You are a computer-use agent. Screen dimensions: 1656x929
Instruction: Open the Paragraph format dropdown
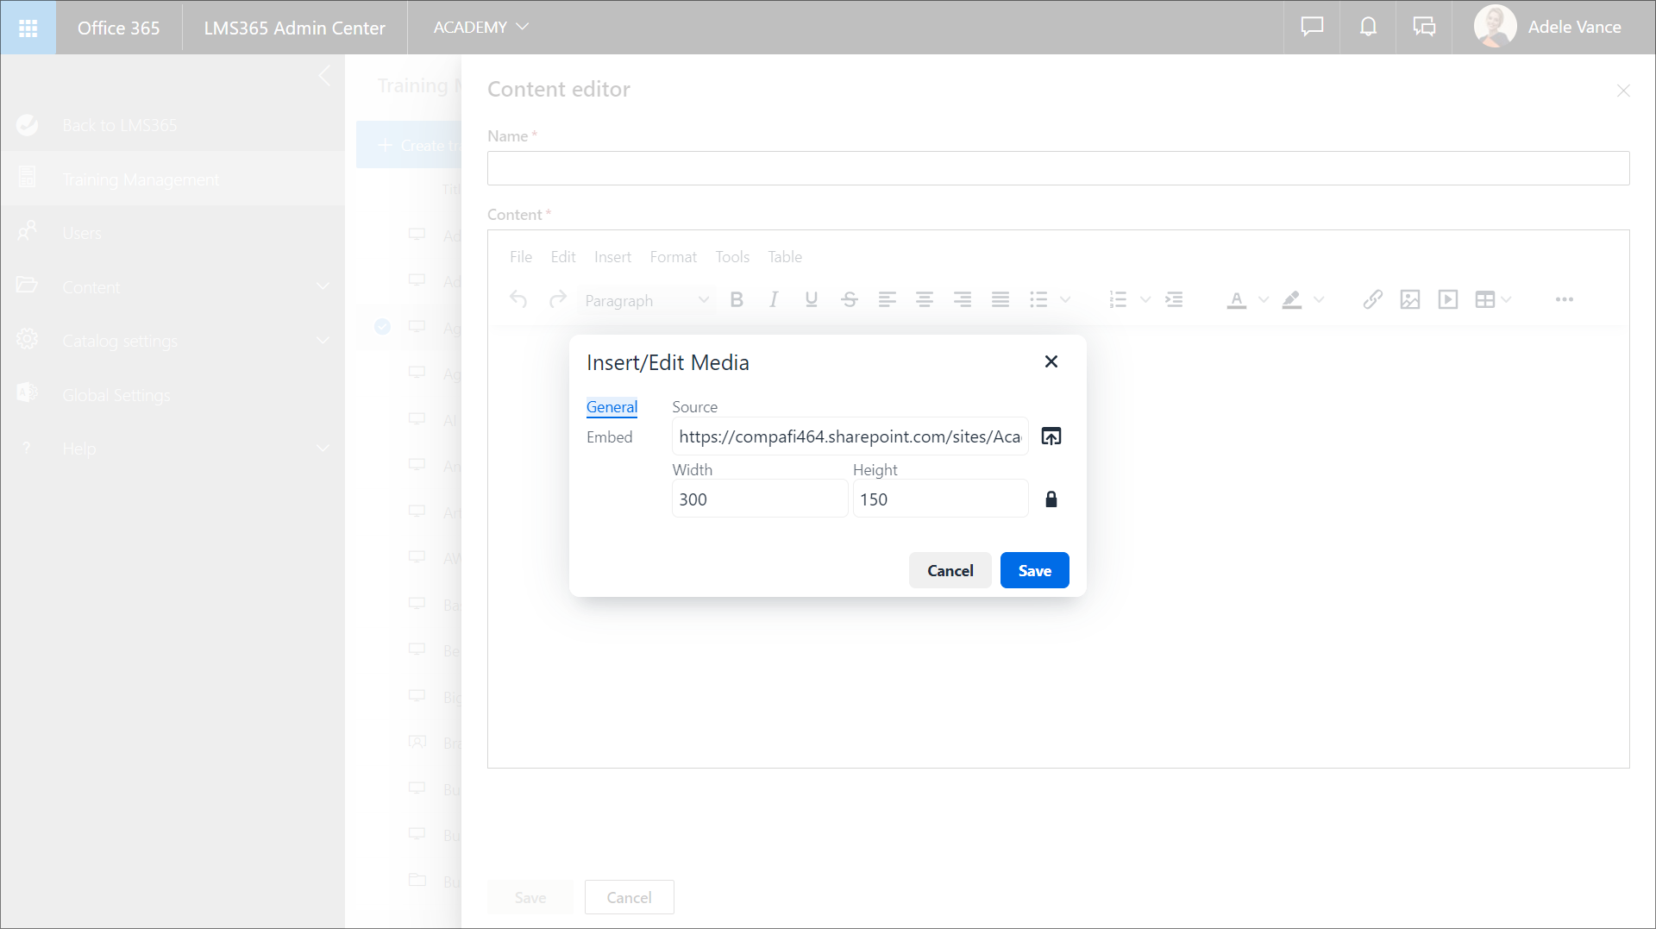(646, 300)
